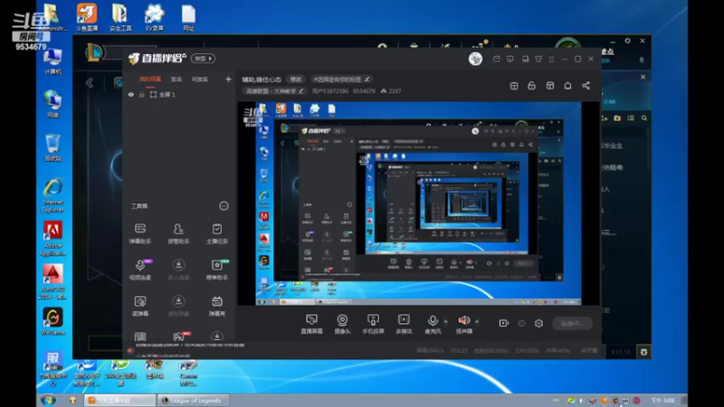Open the 弹幕助手 danmaku assistant tool
The height and width of the screenshot is (407, 724).
140,233
